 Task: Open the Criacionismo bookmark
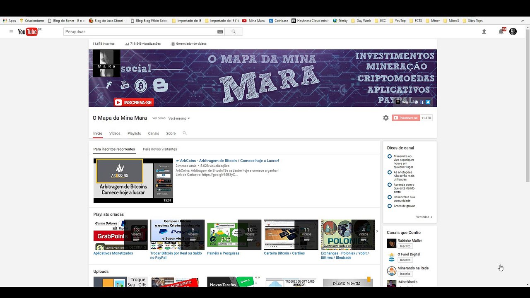point(32,21)
